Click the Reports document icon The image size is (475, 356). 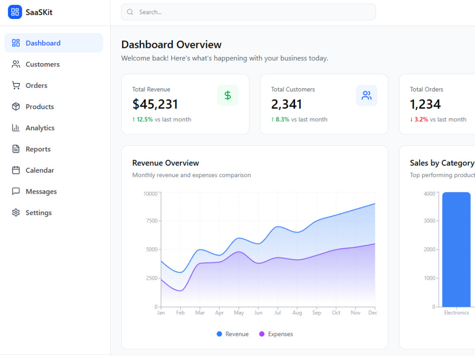point(16,149)
